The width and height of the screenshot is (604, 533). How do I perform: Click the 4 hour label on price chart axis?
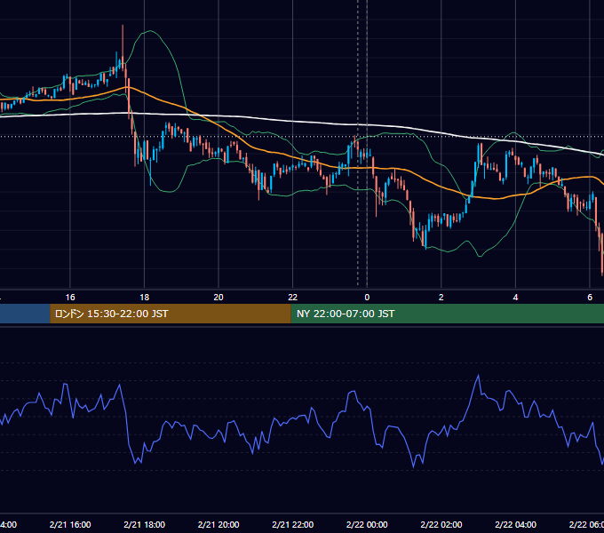(x=515, y=298)
